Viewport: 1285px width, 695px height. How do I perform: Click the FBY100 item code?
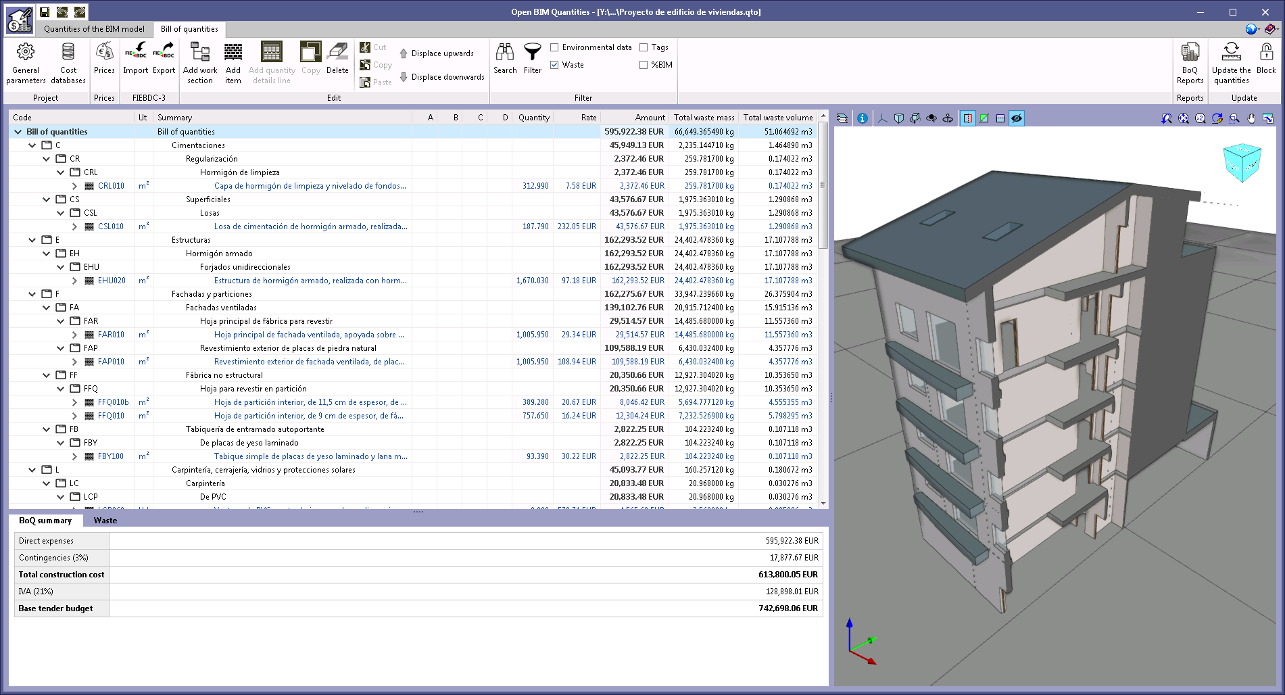click(111, 456)
